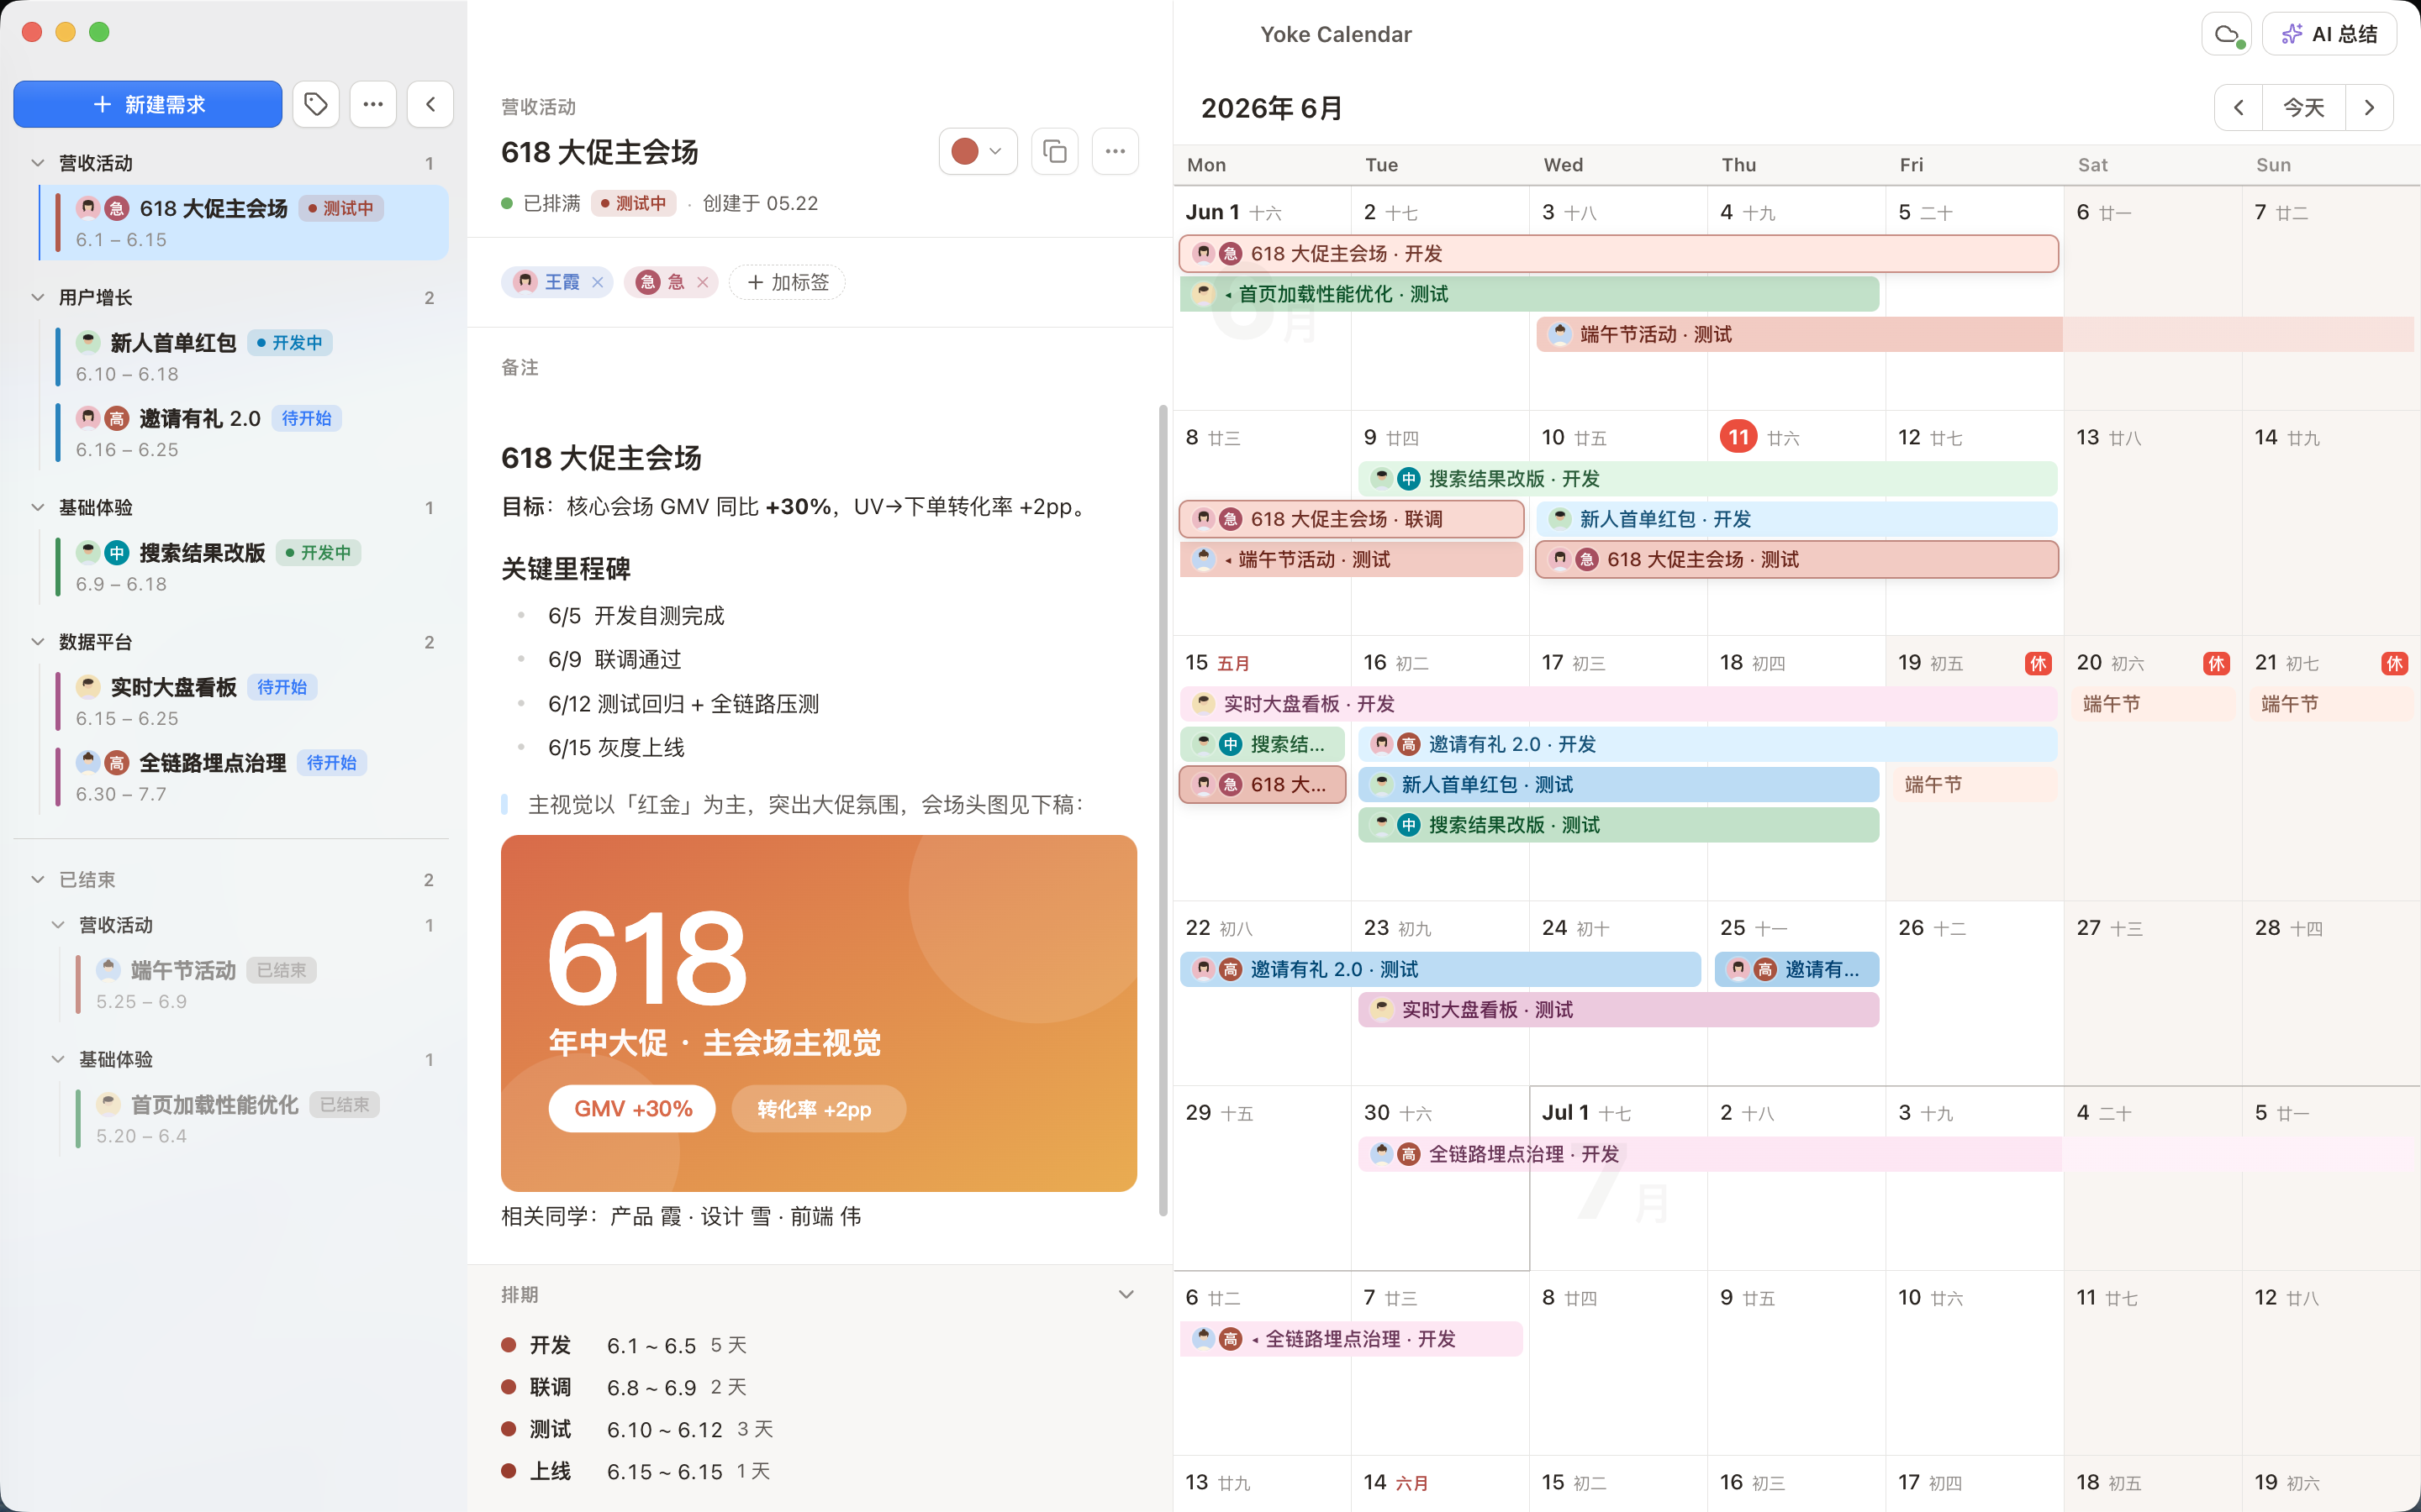Collapse the sidebar with the back chevron
Screen dimensions: 2421x1512
pyautogui.click(x=431, y=104)
